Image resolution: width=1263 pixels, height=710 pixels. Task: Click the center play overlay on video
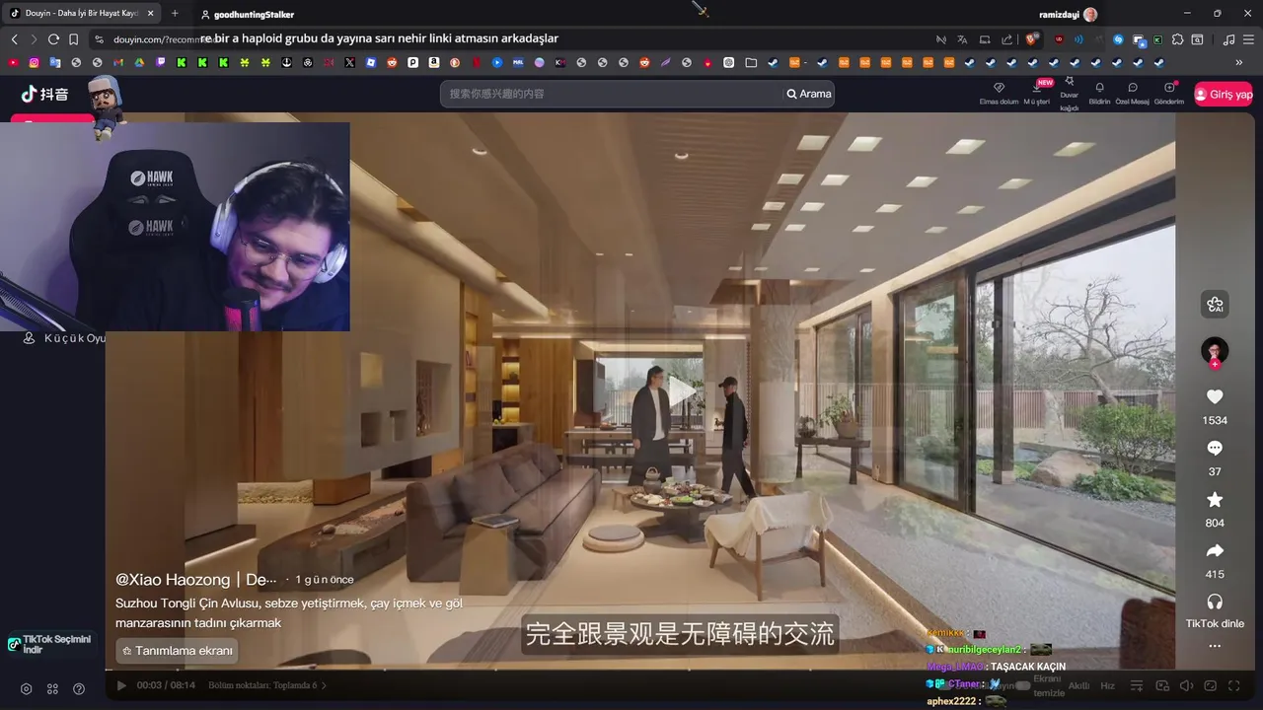(x=683, y=391)
